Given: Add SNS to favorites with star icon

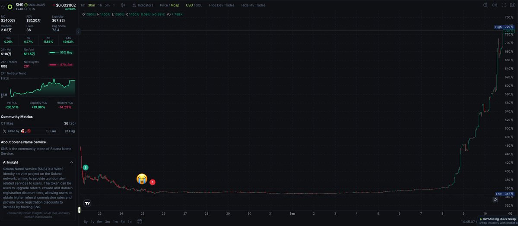Looking at the screenshot, I should (x=3, y=6).
